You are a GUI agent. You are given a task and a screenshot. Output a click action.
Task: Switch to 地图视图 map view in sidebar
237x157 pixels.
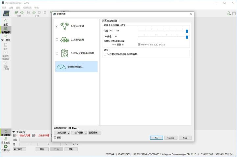[6, 30]
